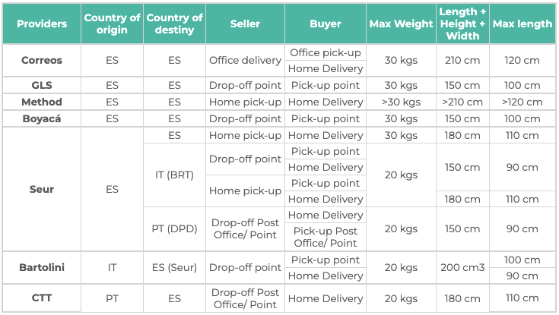Select the 210 cm size cell for Correos
Image resolution: width=559 pixels, height=315 pixels.
(462, 60)
